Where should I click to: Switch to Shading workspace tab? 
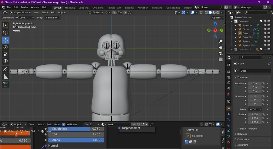point(129,8)
